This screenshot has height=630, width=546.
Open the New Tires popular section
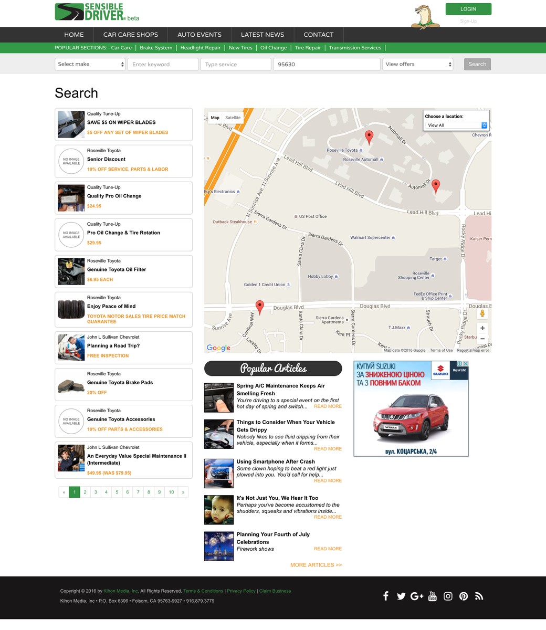coord(240,48)
